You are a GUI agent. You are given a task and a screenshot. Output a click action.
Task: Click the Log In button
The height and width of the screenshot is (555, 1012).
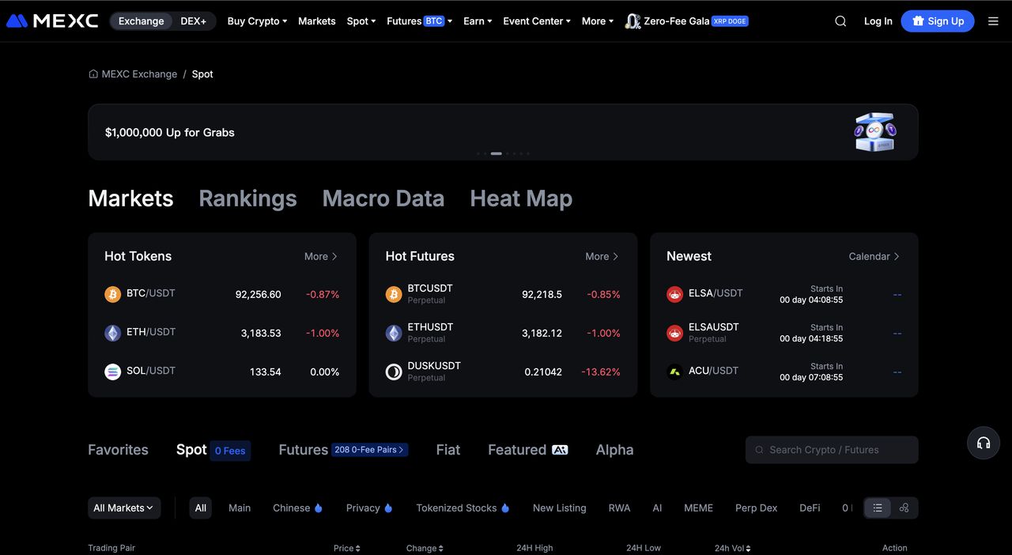click(x=878, y=21)
